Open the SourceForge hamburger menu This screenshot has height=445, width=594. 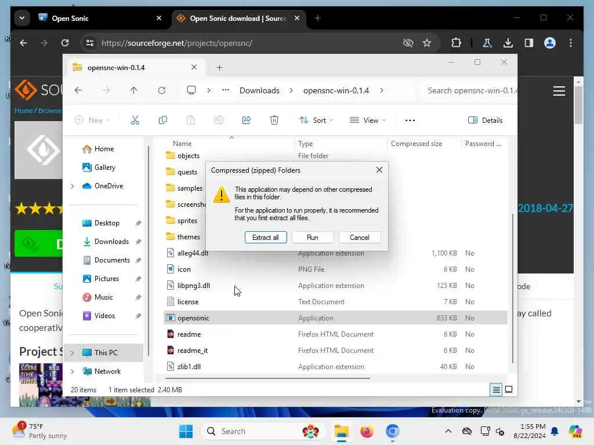(x=559, y=91)
